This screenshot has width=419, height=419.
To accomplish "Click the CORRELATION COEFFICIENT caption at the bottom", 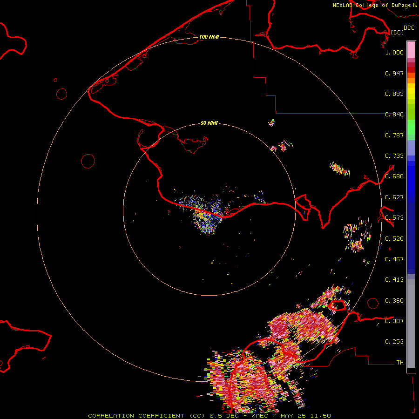I will coord(209,416).
